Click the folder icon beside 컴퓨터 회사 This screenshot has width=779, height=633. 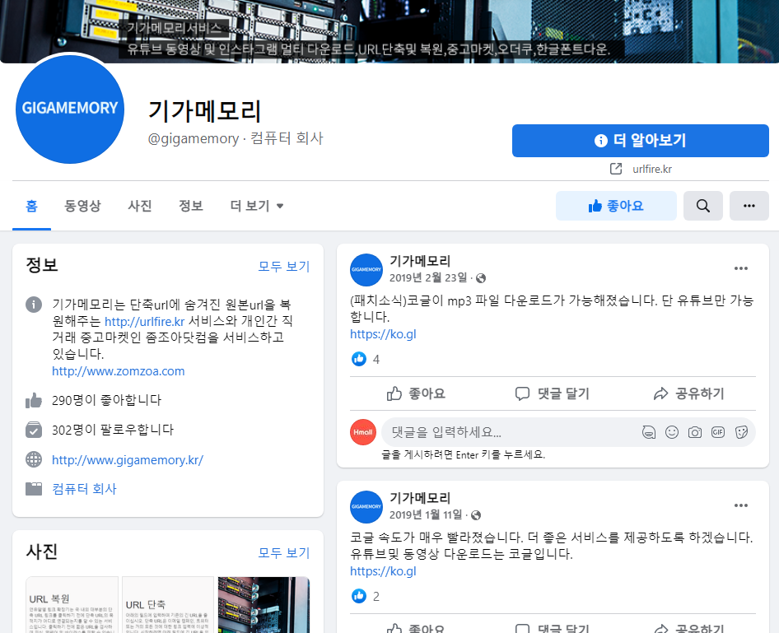[x=34, y=489]
